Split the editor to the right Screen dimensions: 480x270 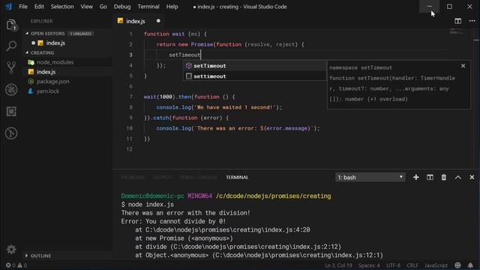[x=457, y=21]
